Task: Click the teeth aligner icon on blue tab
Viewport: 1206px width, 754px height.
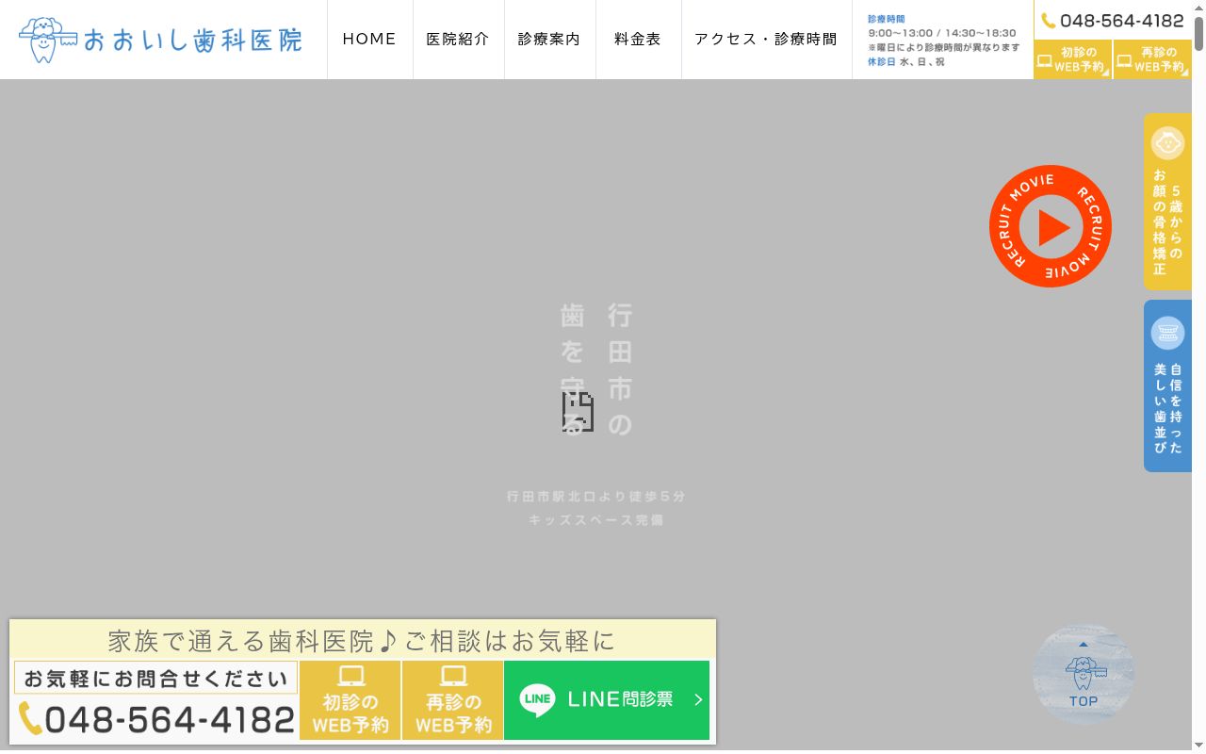Action: [x=1168, y=333]
